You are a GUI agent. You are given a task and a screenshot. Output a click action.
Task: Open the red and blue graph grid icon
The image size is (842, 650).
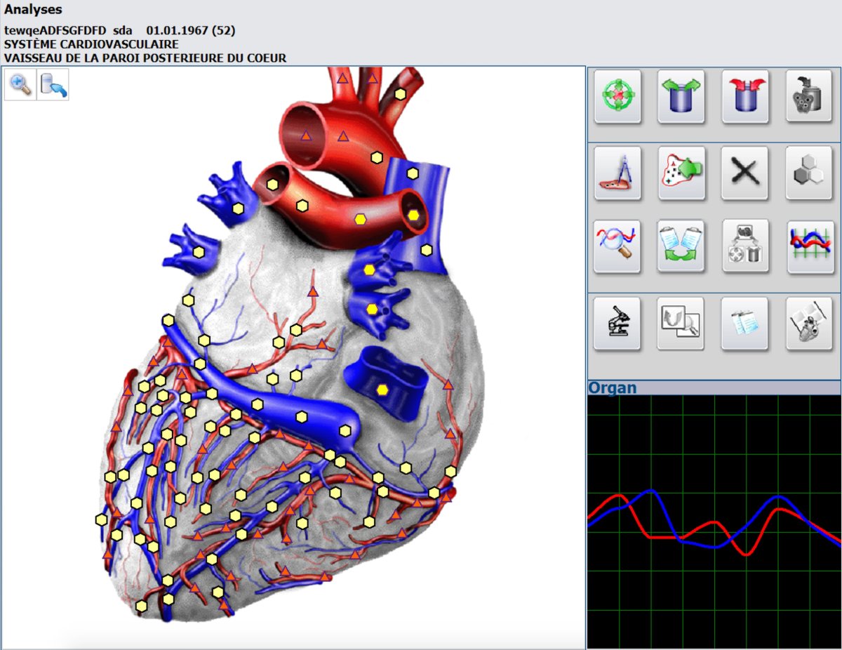pos(809,246)
